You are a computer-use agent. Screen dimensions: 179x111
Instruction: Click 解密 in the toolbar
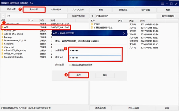point(101,10)
